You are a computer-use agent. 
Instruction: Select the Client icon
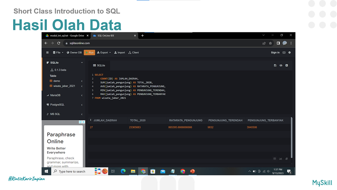pos(133,52)
